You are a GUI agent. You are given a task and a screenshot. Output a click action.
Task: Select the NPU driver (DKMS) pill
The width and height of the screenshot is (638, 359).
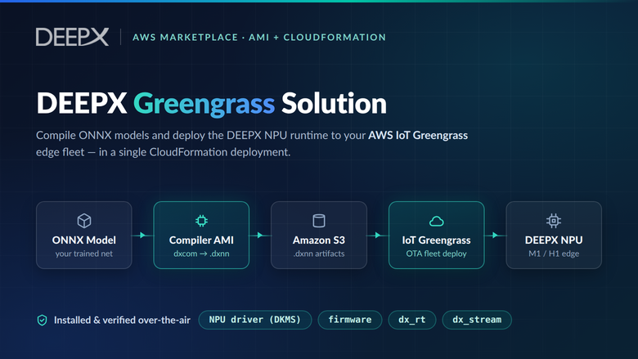[x=255, y=320]
